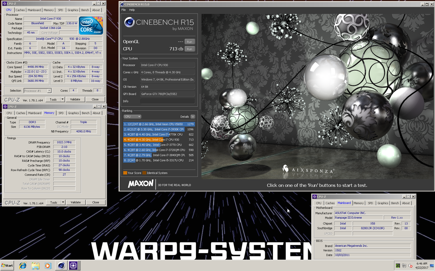This screenshot has height=271, width=435.
Task: Select ranking row Intel Core i7-4770K
Action: 159,134
